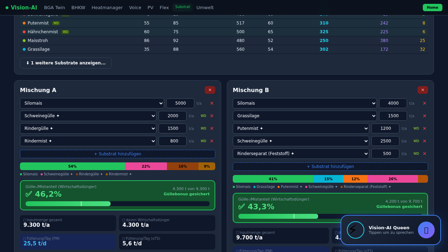Toggle WD badge on Putenmist in Mischung B

click(416, 128)
